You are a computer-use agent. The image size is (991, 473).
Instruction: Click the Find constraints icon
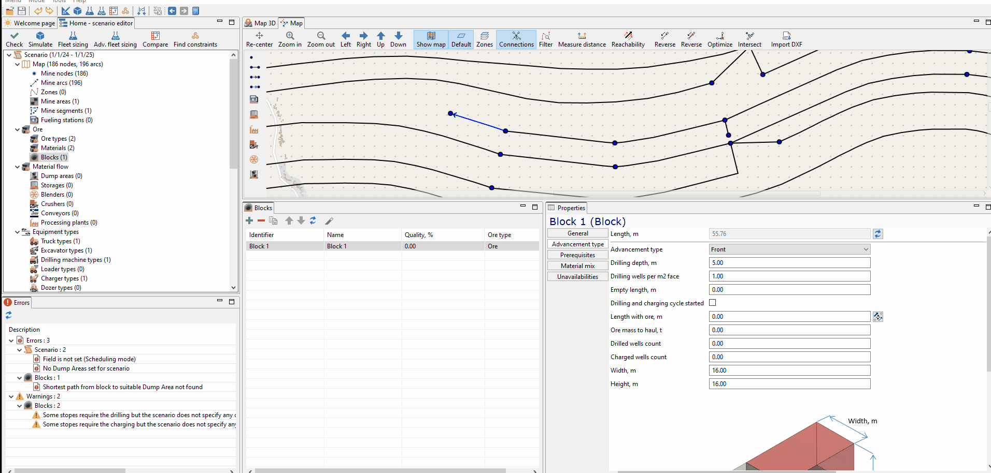coord(195,36)
